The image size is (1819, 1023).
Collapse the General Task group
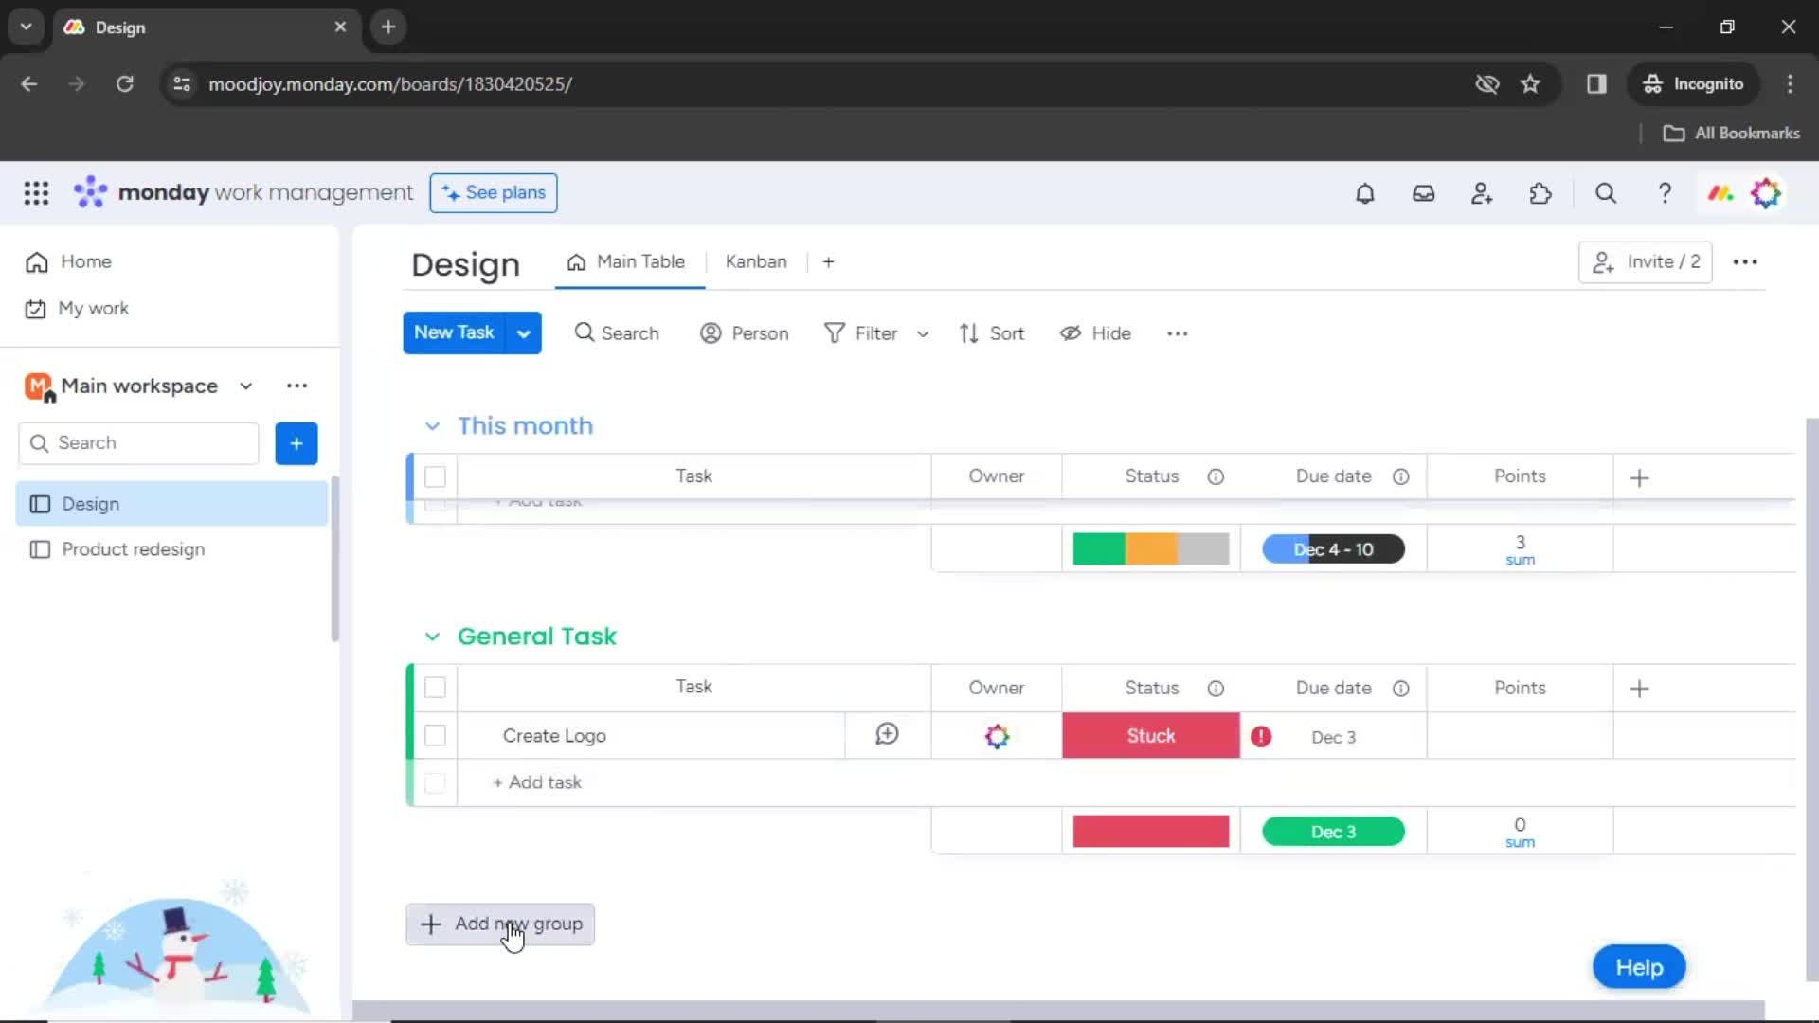431,636
